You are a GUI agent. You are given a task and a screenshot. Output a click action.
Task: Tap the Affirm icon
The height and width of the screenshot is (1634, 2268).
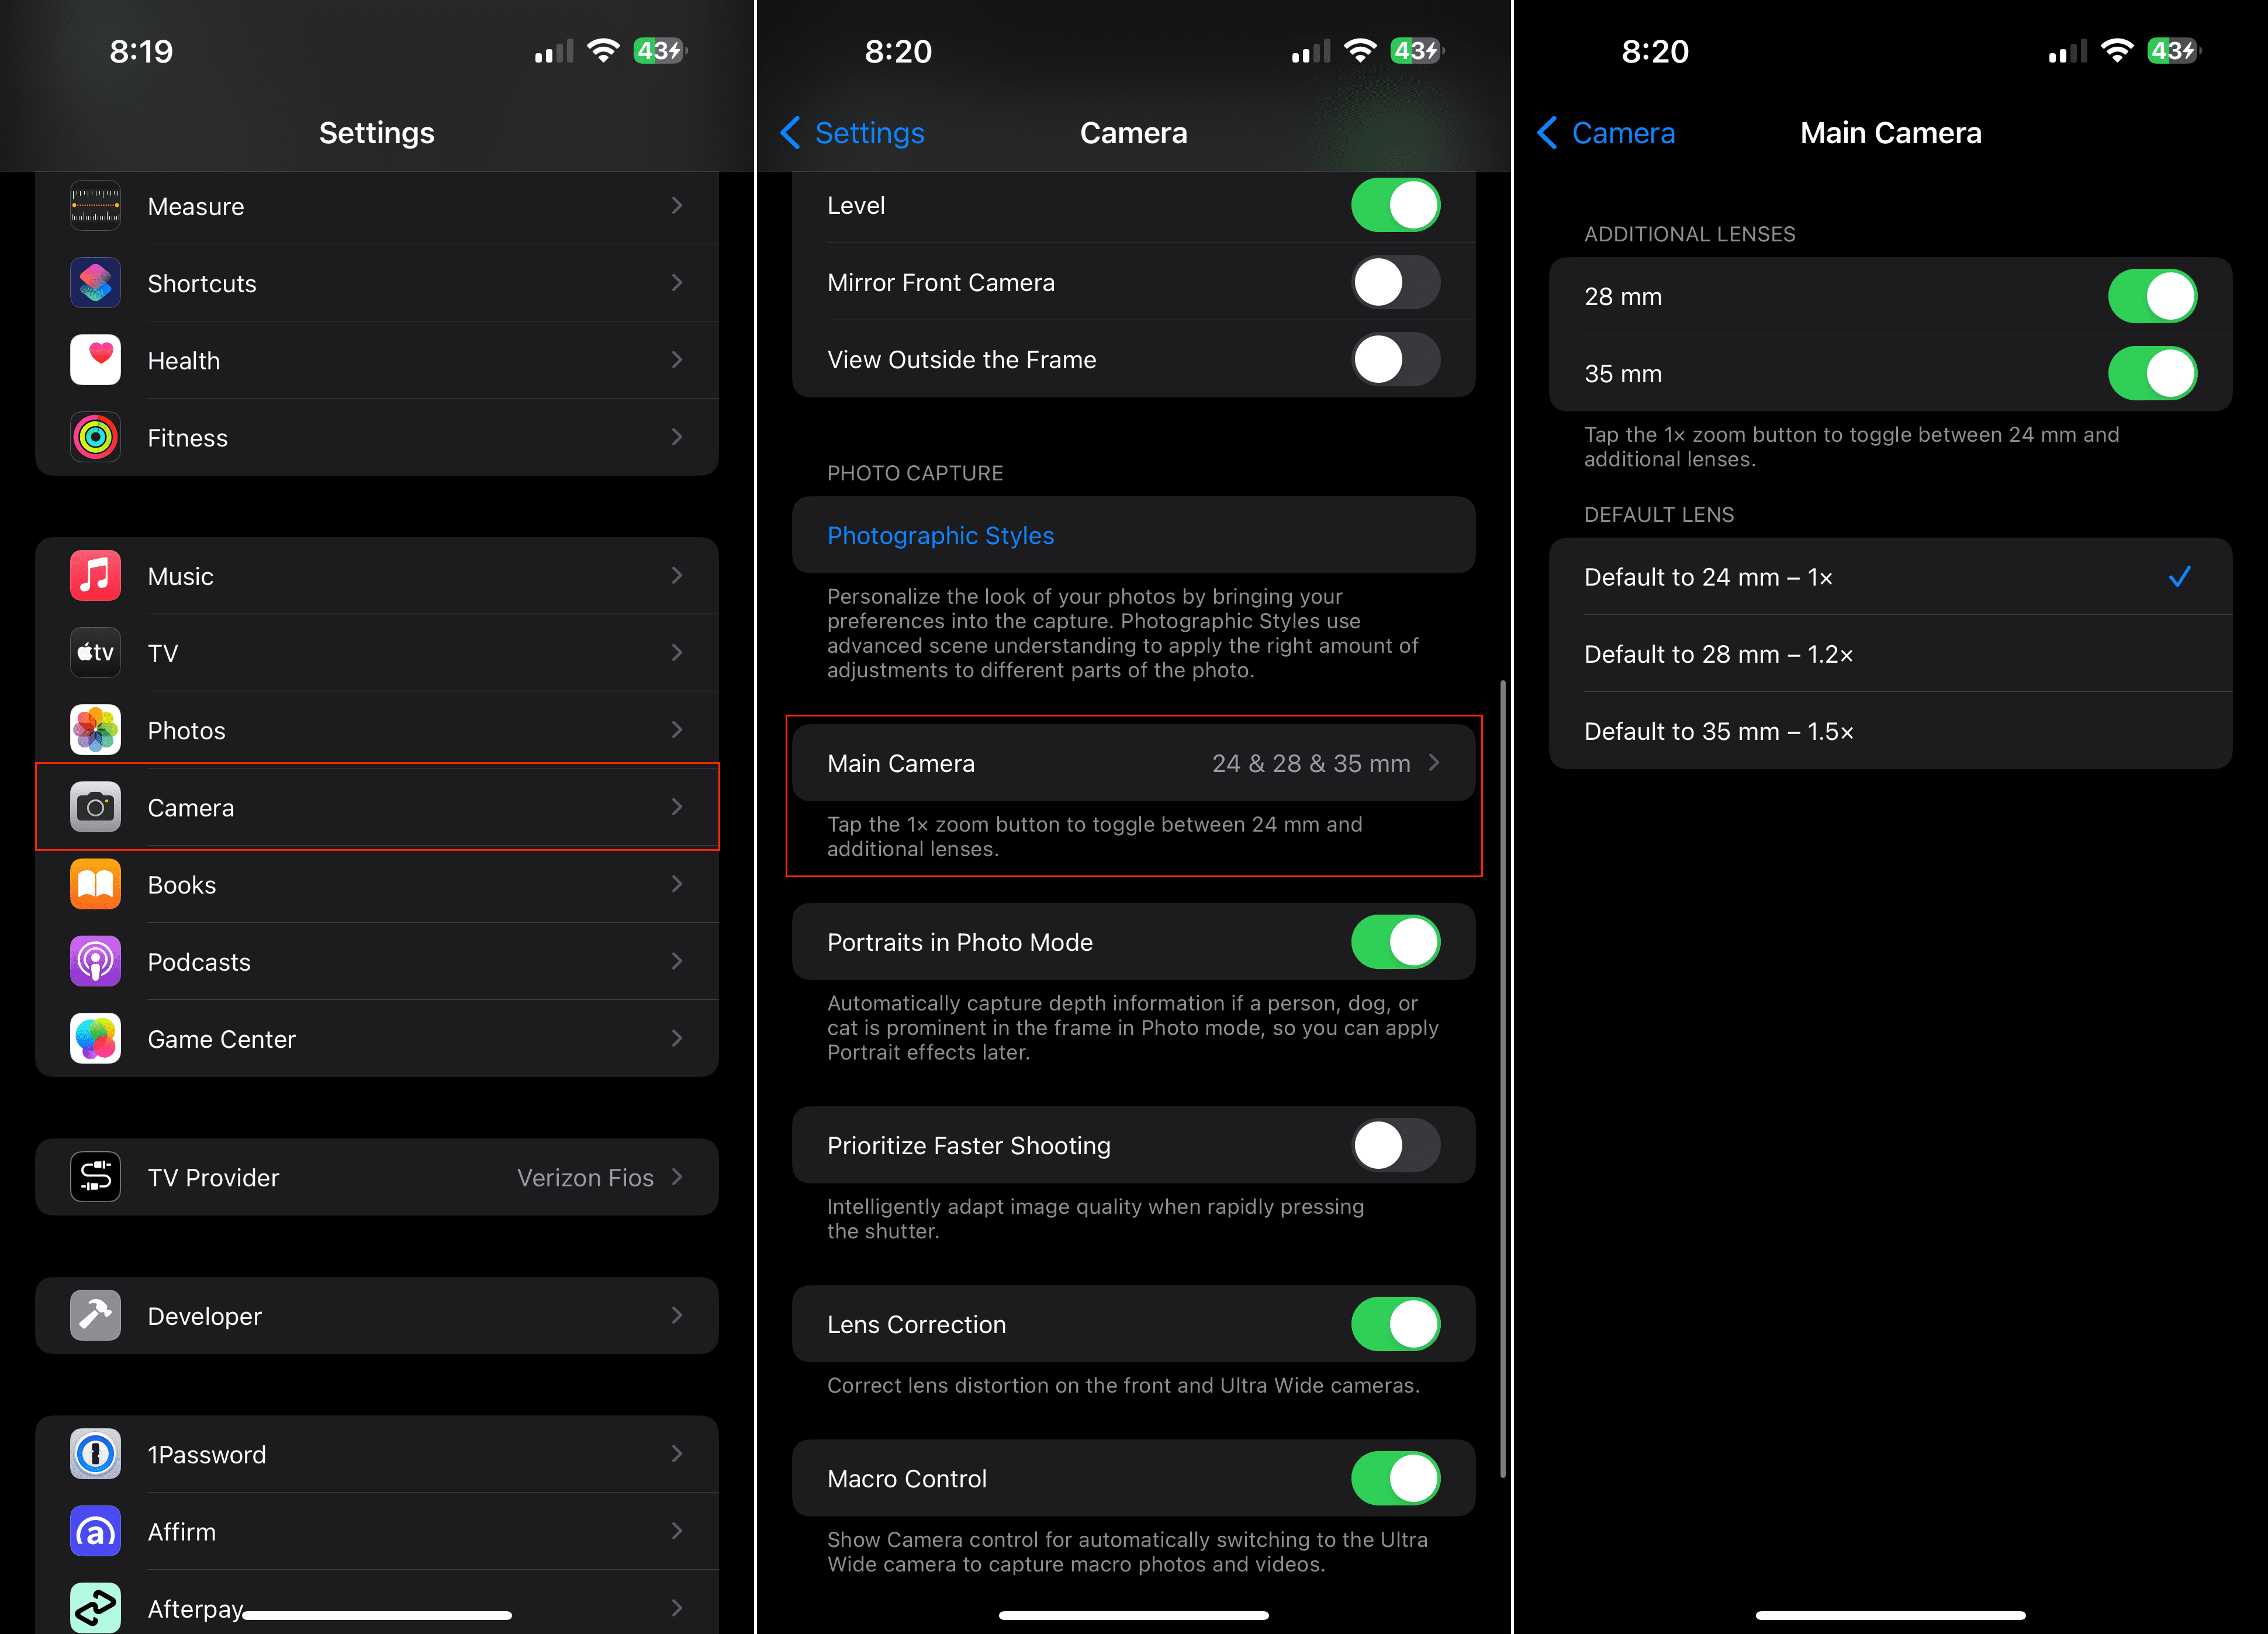tap(95, 1531)
